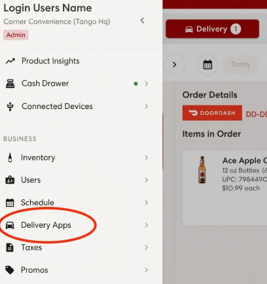267x284 pixels.
Task: Open Product Insights menu item
Action: 77,61
